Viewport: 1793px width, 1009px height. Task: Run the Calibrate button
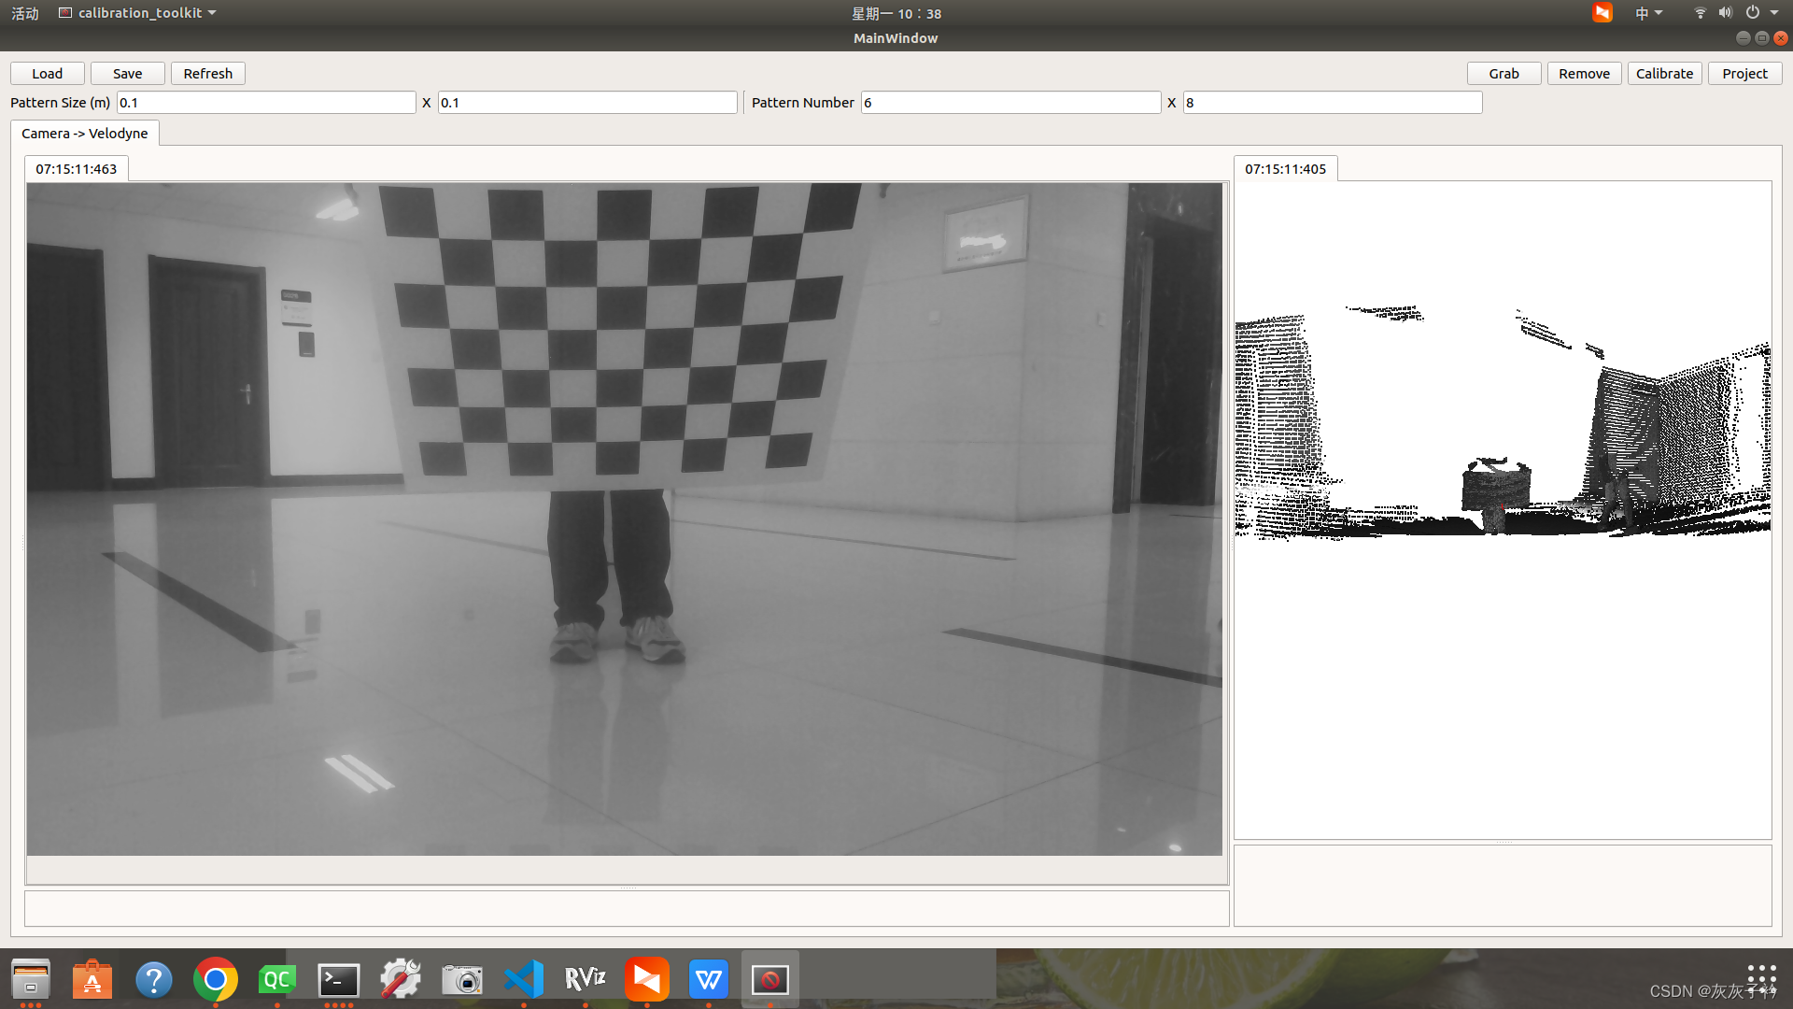(1665, 74)
